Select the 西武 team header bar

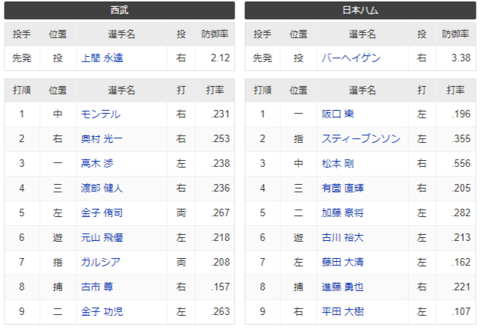click(120, 10)
